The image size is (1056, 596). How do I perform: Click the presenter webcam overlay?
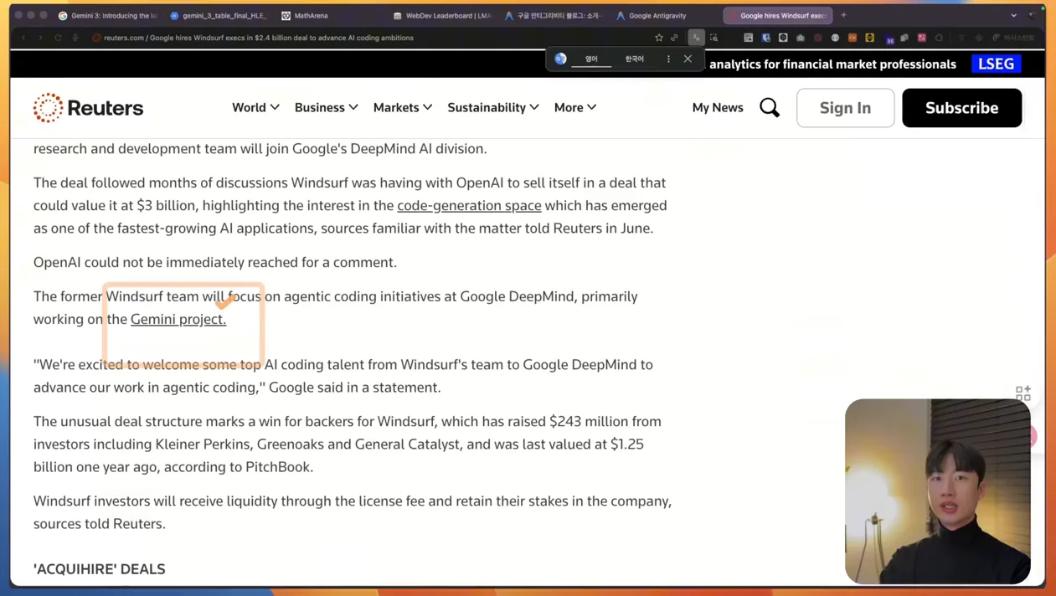click(x=937, y=491)
